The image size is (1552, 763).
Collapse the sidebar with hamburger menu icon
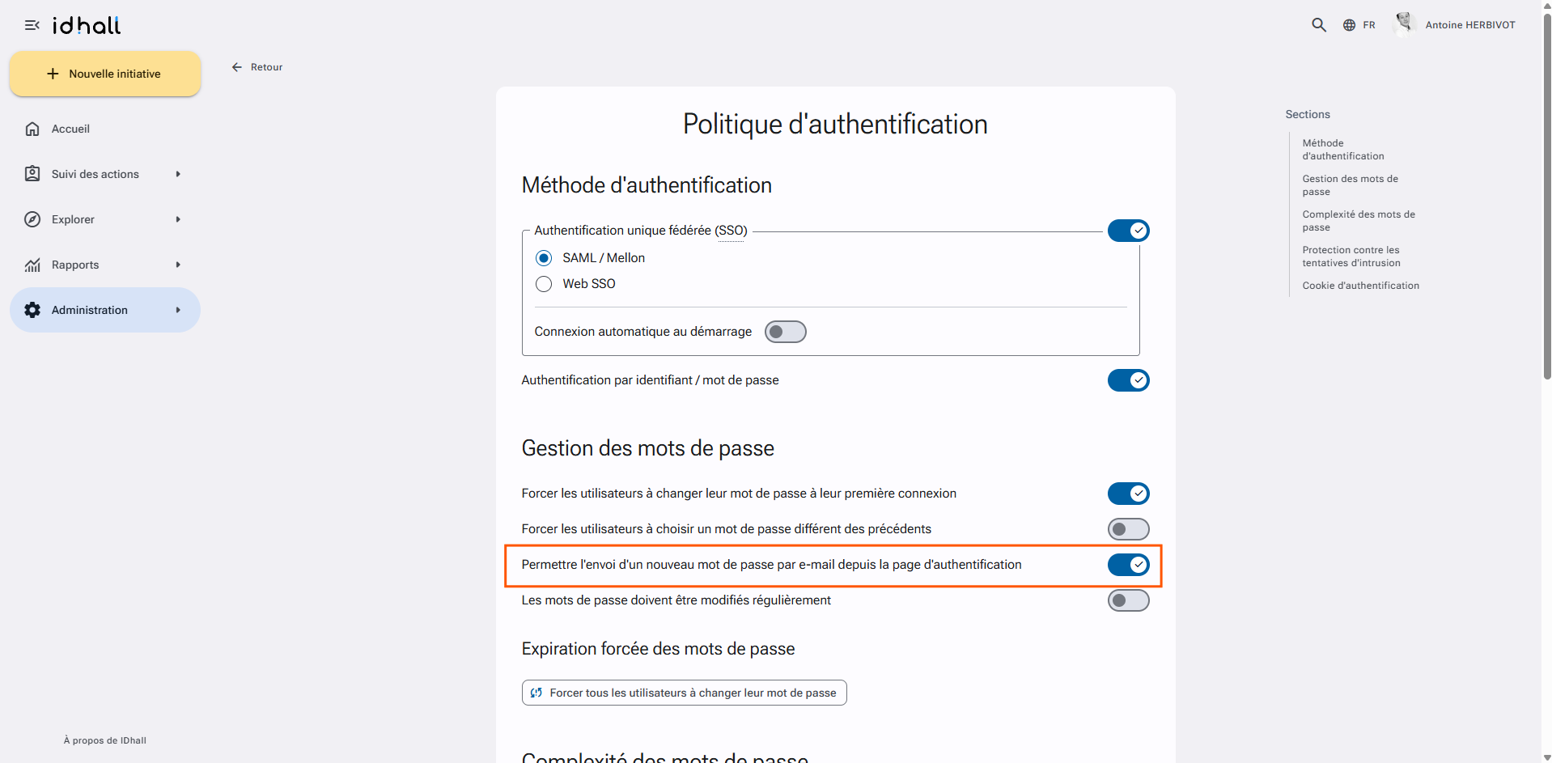click(32, 25)
